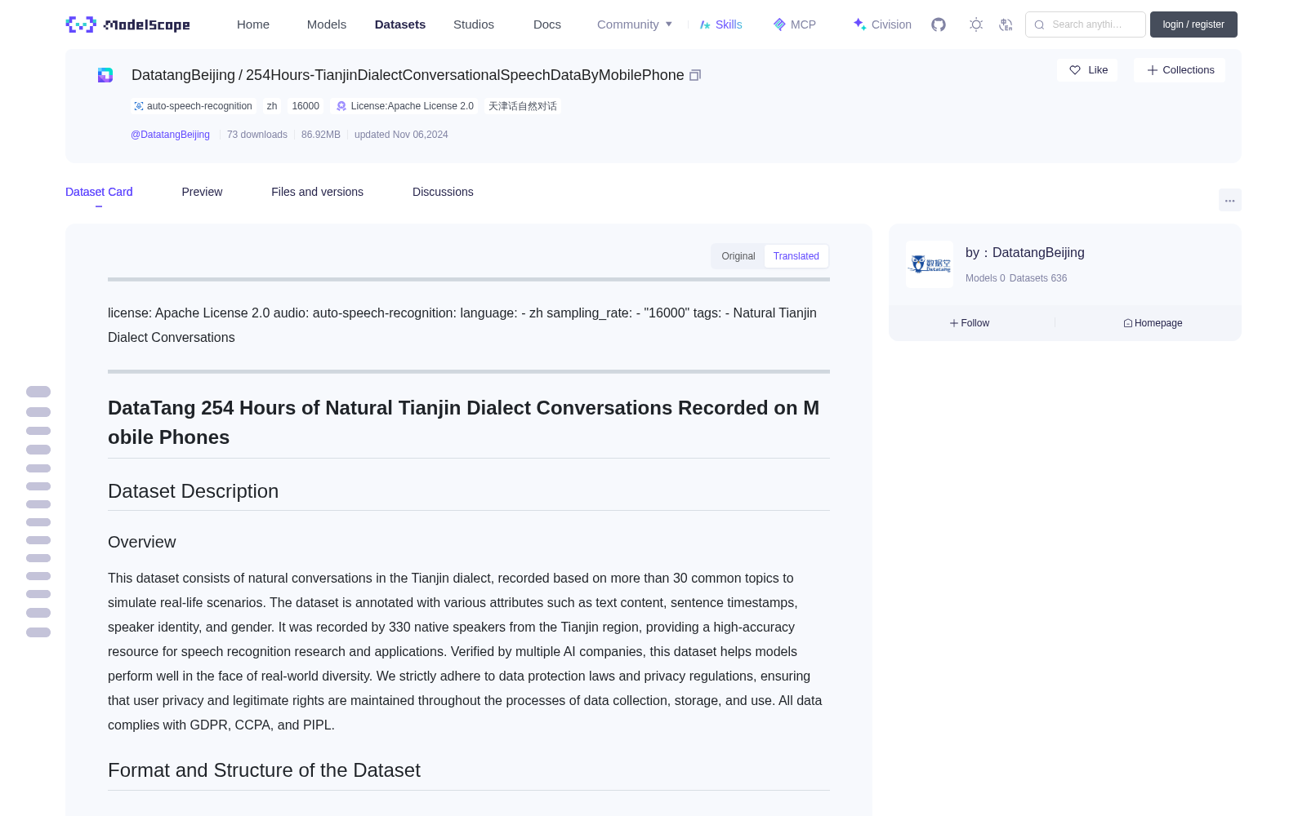Image resolution: width=1307 pixels, height=816 pixels.
Task: Click 'by：DatatangBeijing' organization name
Action: 1025,253
